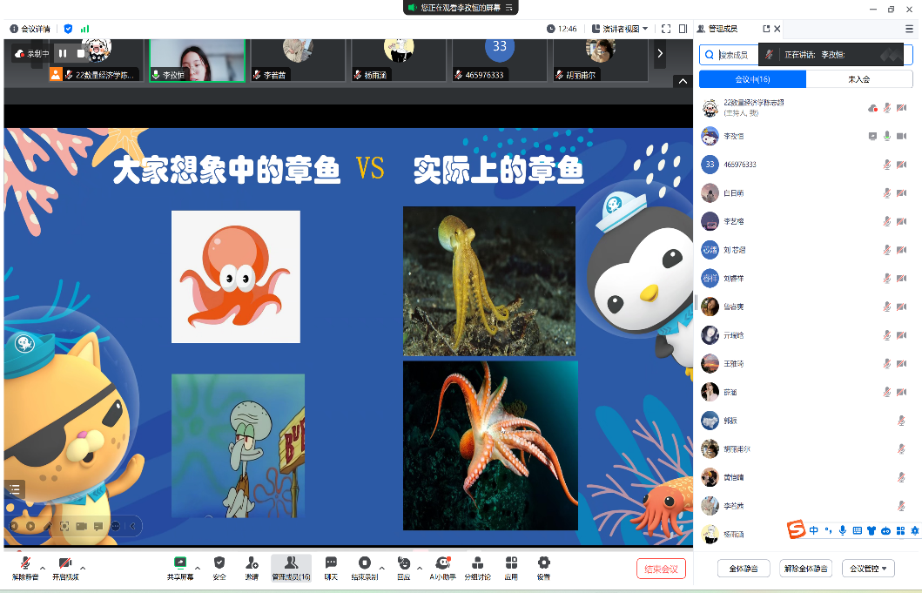
Task: Switch to the 未入会 tab
Action: click(x=858, y=79)
